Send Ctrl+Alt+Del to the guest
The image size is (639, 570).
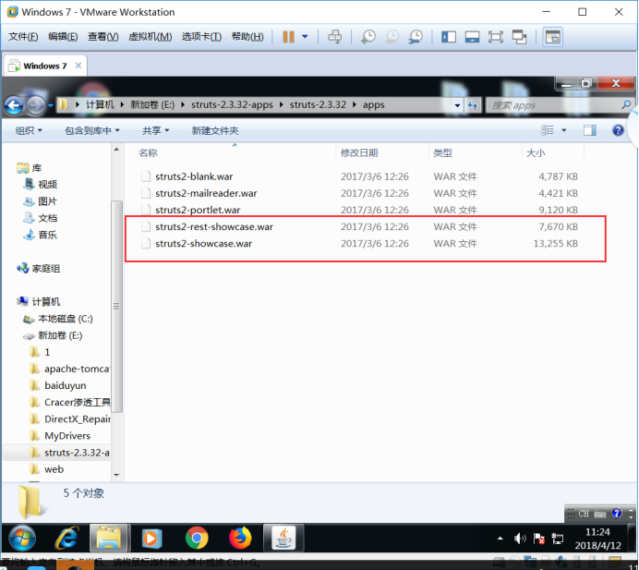335,37
